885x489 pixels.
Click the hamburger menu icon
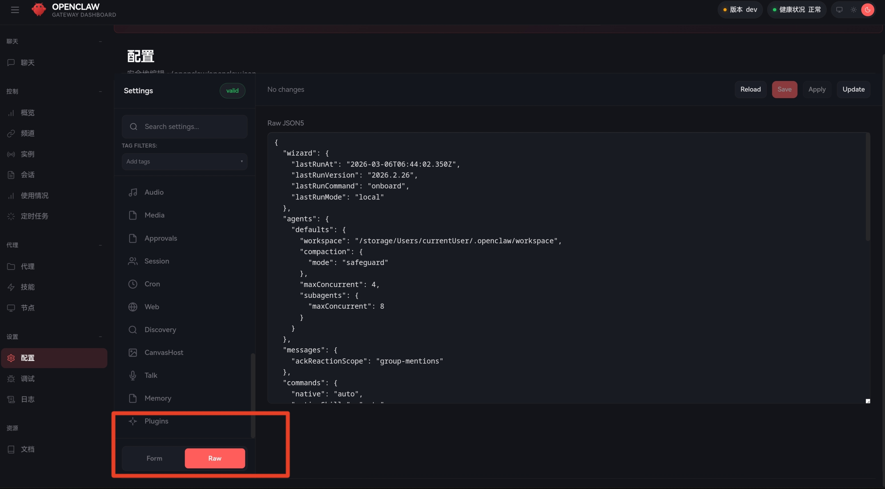(15, 10)
